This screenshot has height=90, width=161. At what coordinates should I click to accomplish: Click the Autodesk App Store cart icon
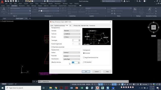click(137, 1)
